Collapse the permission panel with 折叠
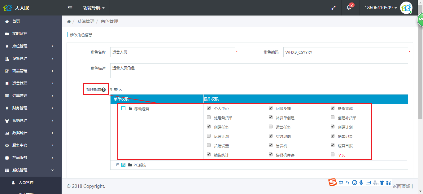This screenshot has height=194, width=423. tap(116, 90)
